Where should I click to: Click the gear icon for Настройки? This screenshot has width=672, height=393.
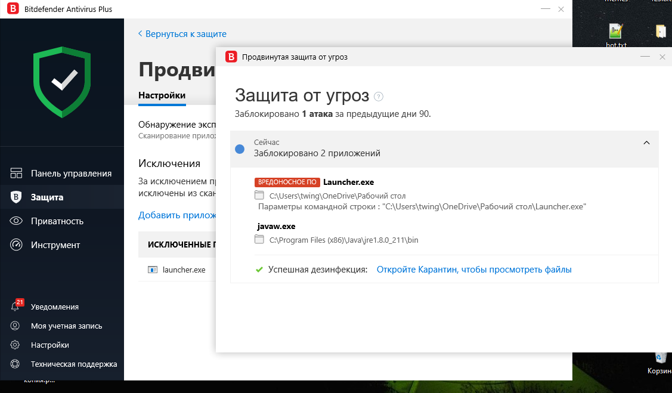(15, 345)
